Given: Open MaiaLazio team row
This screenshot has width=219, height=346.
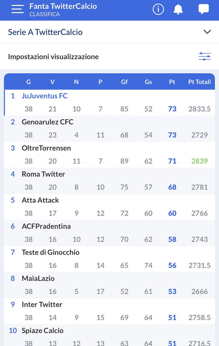Looking at the screenshot, I should coord(109,285).
